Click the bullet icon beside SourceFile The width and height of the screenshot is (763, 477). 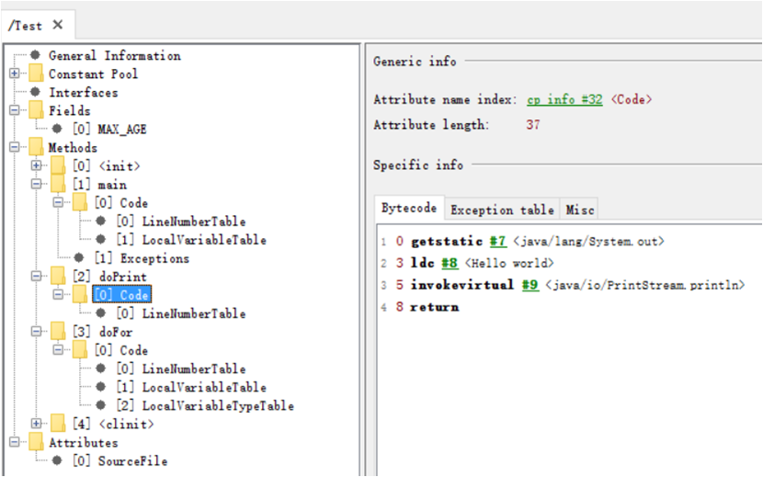[58, 461]
